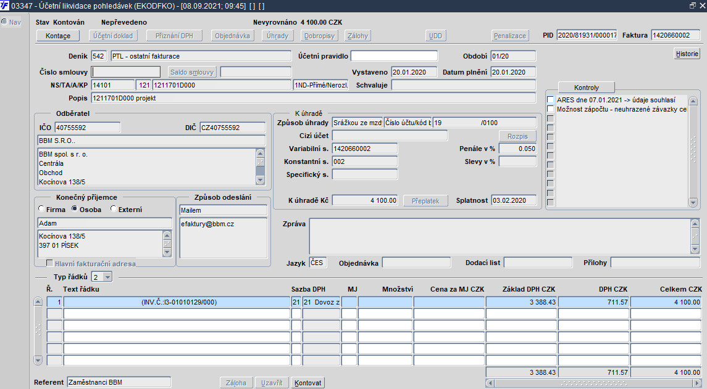Click the Přílohy field
Image resolution: width=707 pixels, height=389 pixels.
click(655, 263)
